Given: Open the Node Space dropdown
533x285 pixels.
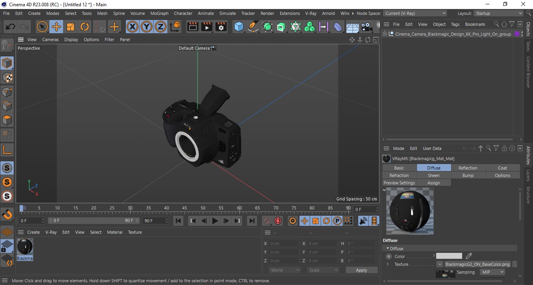Looking at the screenshot, I should pyautogui.click(x=415, y=13).
